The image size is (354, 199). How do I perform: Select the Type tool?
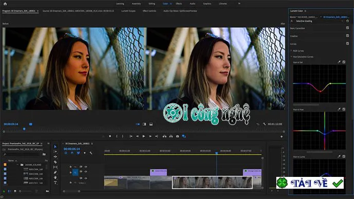pos(56,183)
